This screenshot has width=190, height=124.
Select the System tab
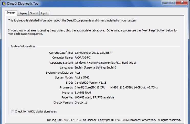click(11, 13)
